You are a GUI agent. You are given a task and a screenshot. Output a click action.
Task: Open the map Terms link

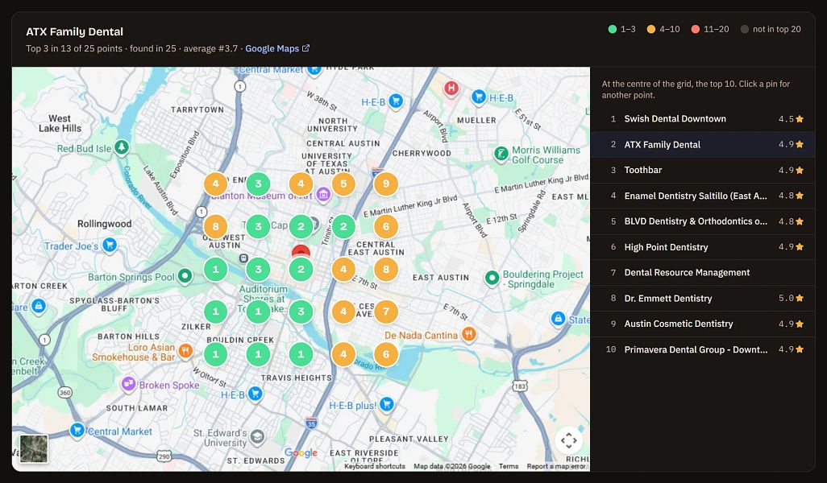(509, 466)
